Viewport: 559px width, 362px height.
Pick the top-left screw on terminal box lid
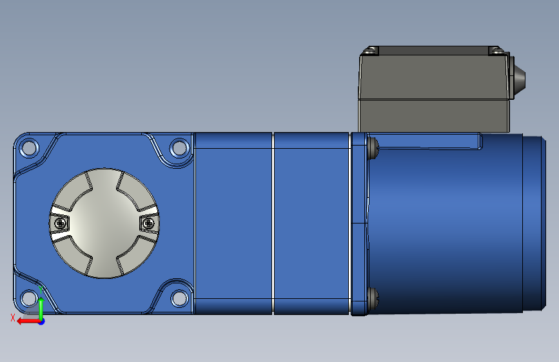tap(370, 51)
